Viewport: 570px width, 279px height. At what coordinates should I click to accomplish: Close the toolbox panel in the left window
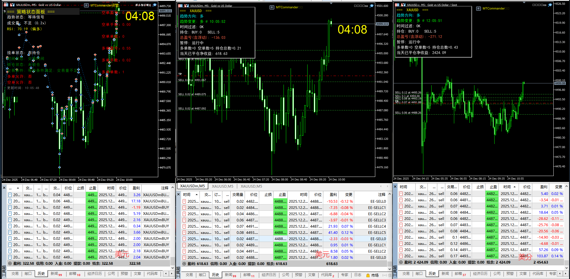[4, 188]
